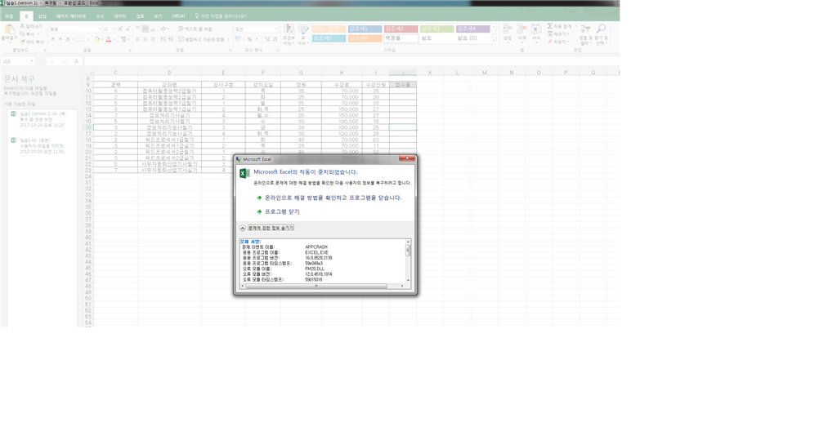Open the Name Box J16 dropdown arrow
The height and width of the screenshot is (431, 837).
click(32, 61)
